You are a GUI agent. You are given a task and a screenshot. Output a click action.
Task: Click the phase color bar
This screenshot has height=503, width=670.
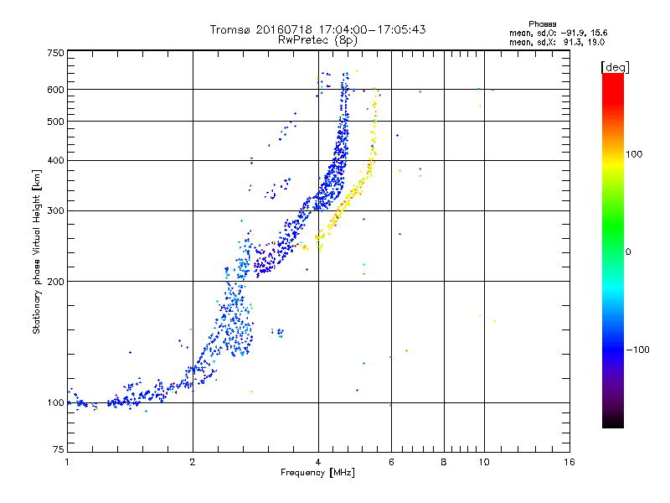click(613, 250)
